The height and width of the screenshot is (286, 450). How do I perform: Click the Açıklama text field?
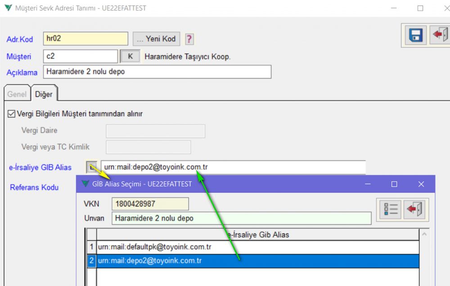click(x=157, y=72)
